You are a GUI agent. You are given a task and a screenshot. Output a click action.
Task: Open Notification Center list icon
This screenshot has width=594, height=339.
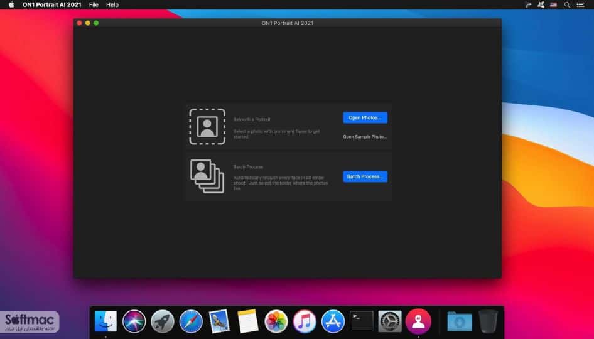(x=580, y=4)
